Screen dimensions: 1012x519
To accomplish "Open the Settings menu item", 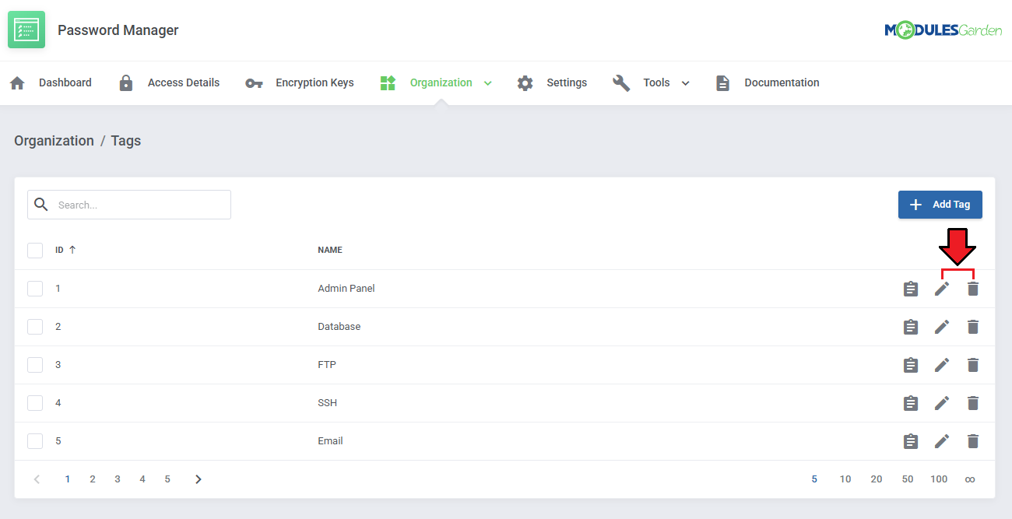I will pos(567,82).
